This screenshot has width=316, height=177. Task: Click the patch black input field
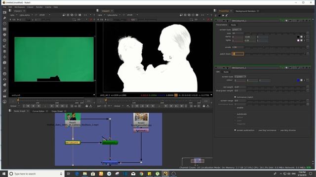click(238, 54)
